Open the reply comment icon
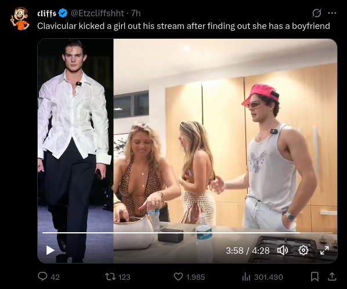Viewport: 347px width, 289px height. (42, 277)
